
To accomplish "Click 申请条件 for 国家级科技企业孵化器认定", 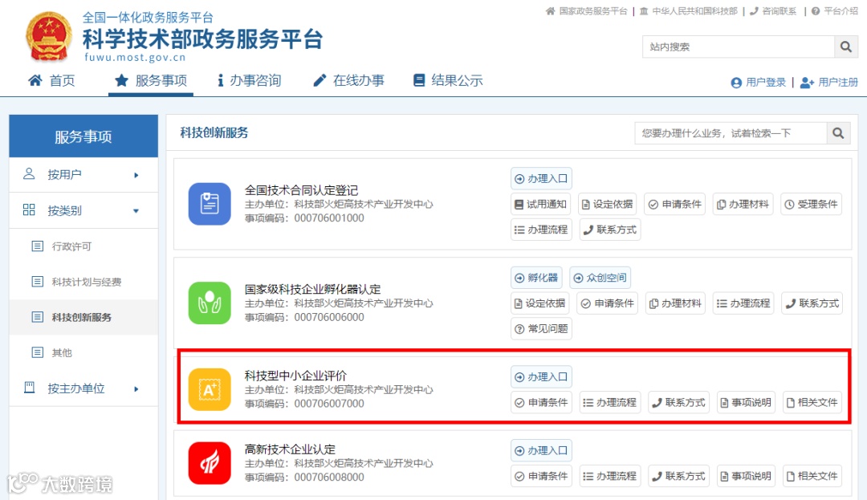I will click(607, 303).
